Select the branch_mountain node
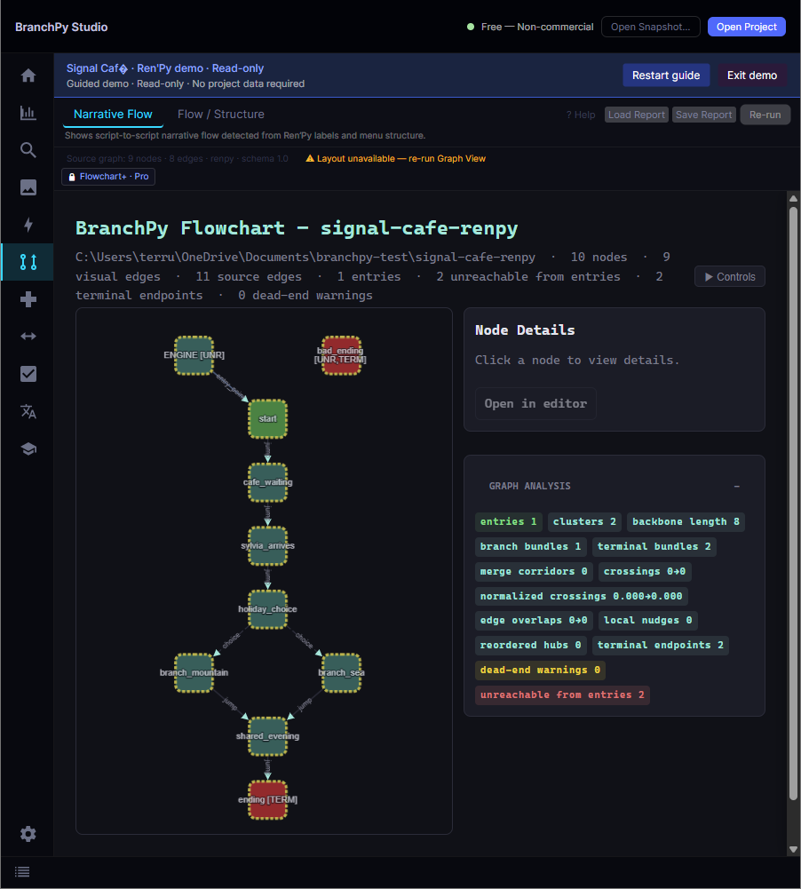801x889 pixels. [x=194, y=673]
